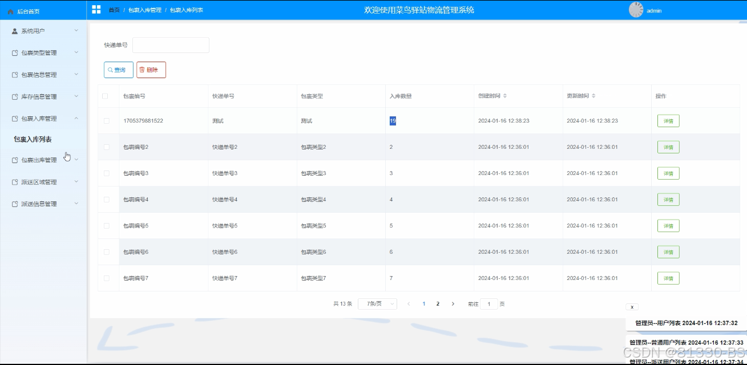Expand the 派送信息管理 menu chevron
The height and width of the screenshot is (365, 747).
[x=76, y=204]
